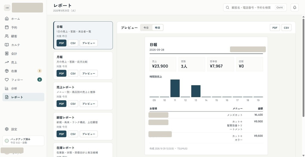Click the バックアップ済み status panel
Screen dimensions: 305x157
[x=23, y=141]
